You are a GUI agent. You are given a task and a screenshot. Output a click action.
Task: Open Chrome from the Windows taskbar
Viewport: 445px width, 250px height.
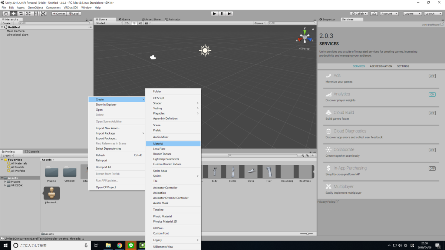119,245
